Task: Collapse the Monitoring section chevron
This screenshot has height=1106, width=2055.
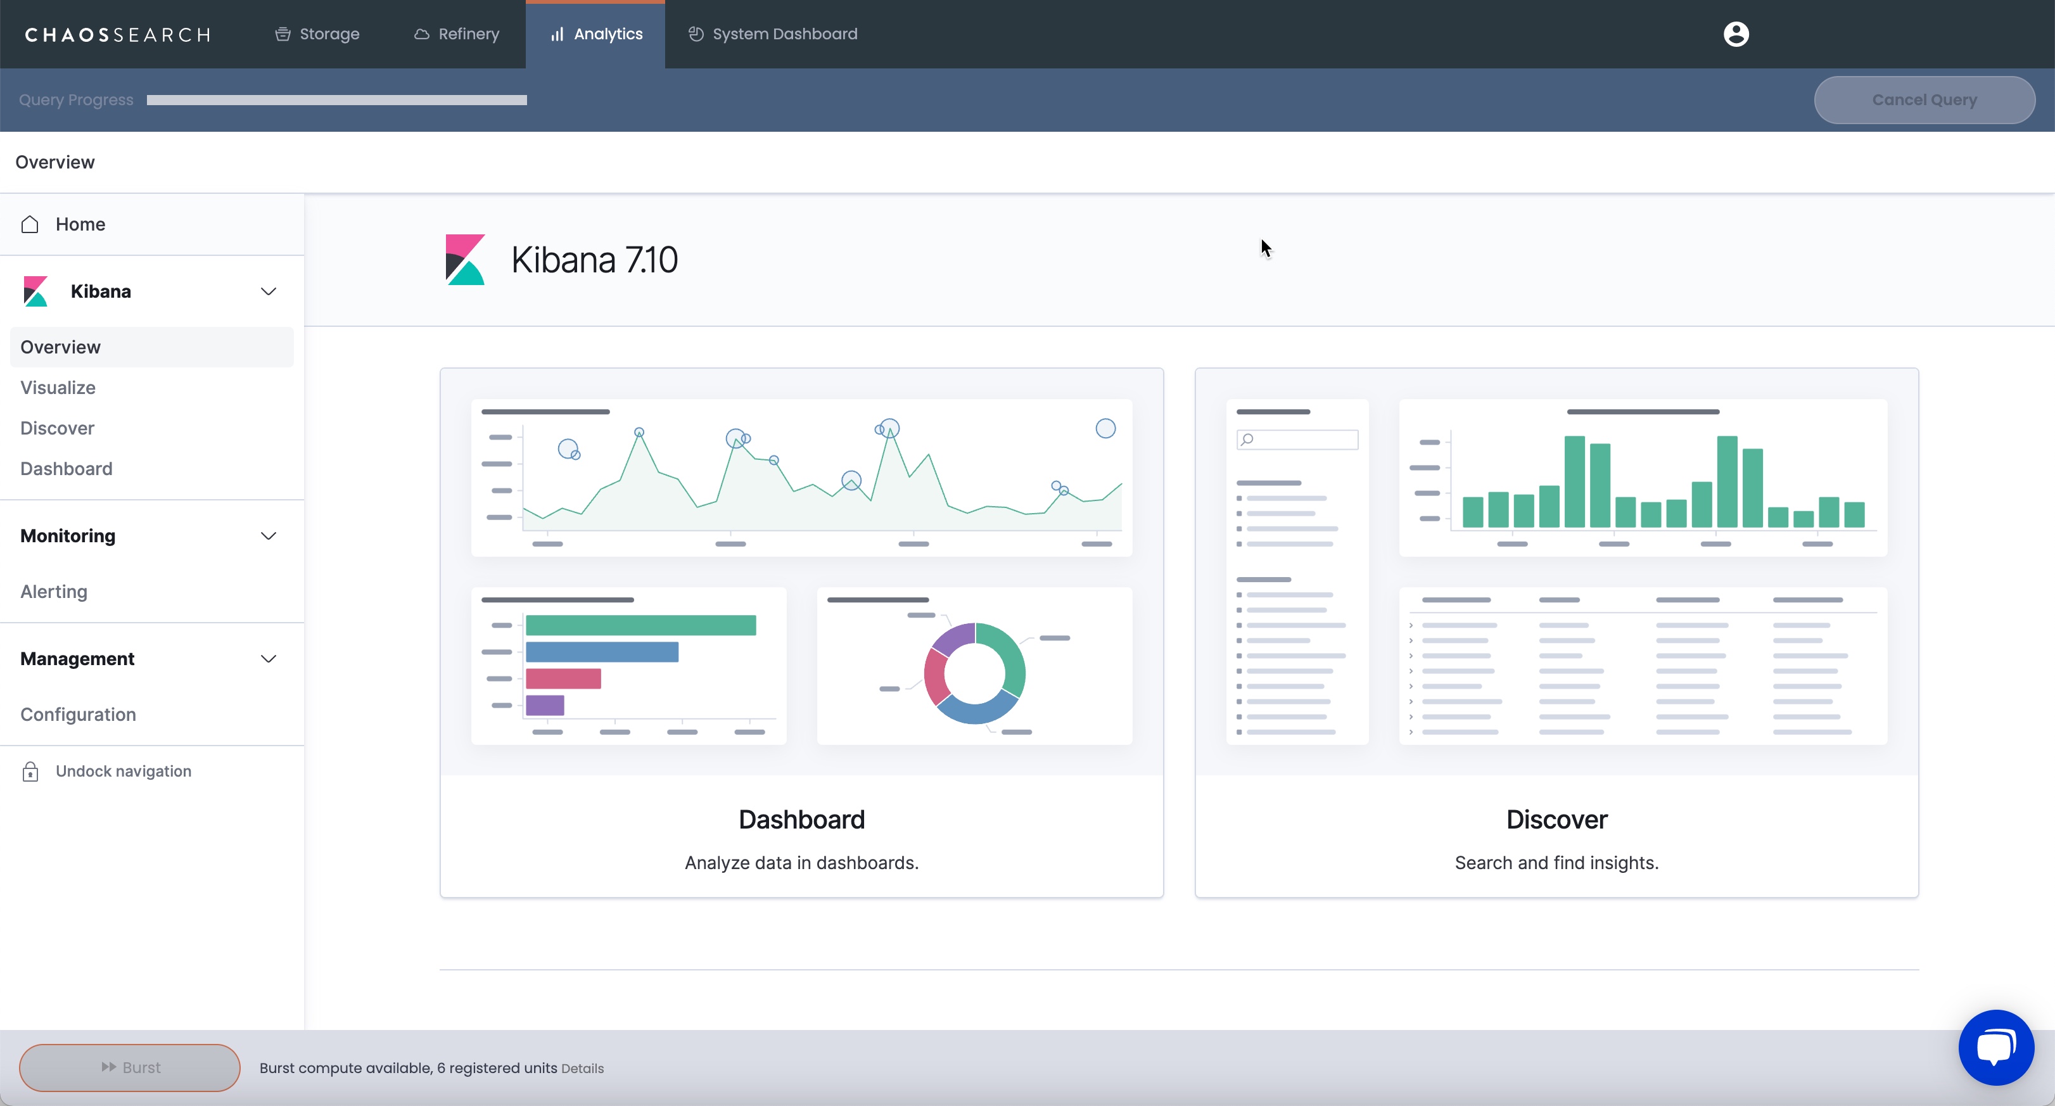Action: pyautogui.click(x=268, y=535)
